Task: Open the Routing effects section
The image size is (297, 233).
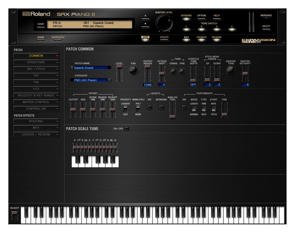Action: click(x=36, y=121)
